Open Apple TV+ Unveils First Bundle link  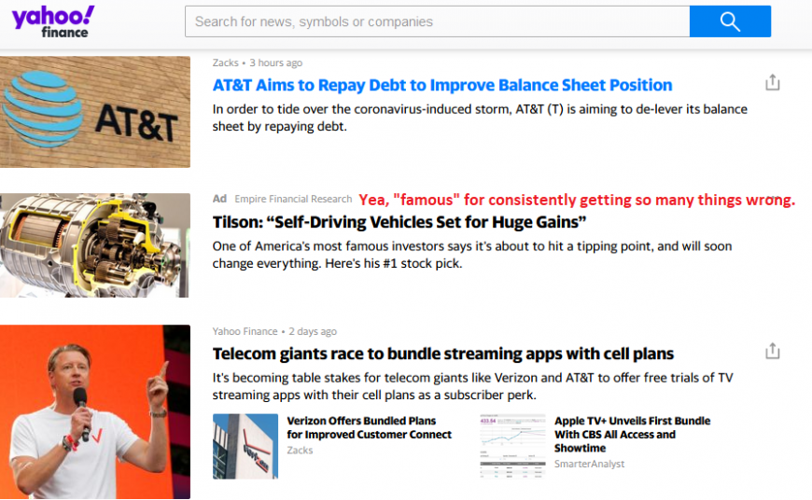click(x=632, y=435)
